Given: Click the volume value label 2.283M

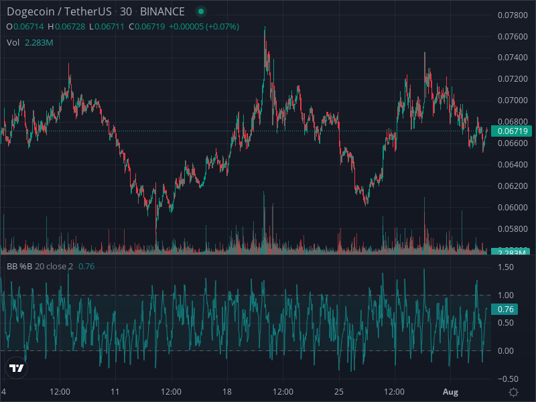Looking at the screenshot, I should pos(511,252).
